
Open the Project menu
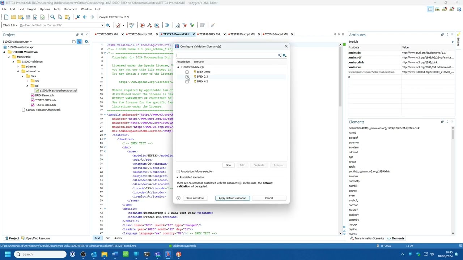[32, 9]
